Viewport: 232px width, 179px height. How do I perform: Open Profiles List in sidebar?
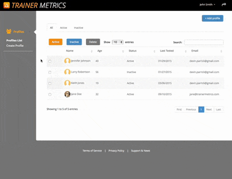pyautogui.click(x=14, y=40)
